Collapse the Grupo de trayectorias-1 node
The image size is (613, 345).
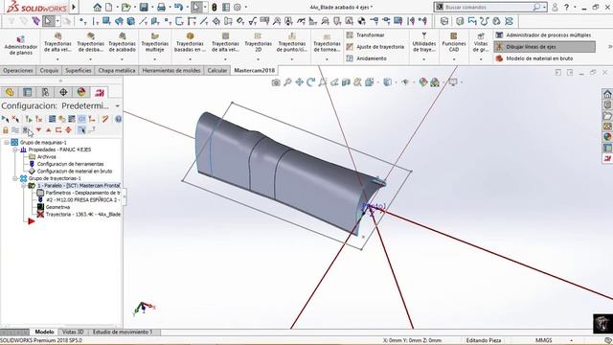pos(15,178)
